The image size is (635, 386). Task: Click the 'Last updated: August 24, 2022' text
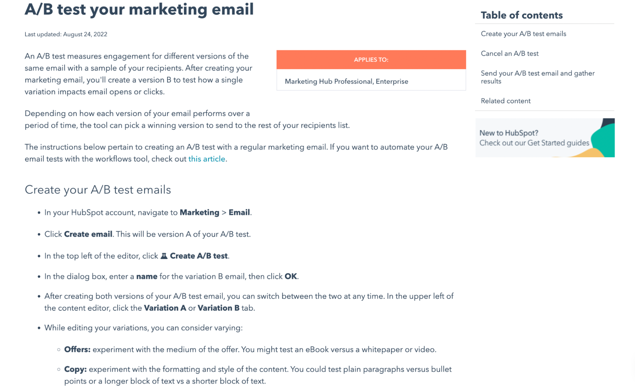point(66,34)
